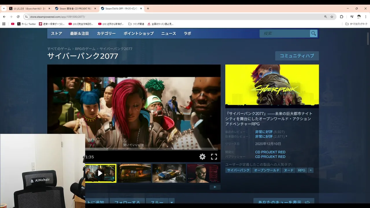
Task: Select the car interior screenshot thumbnail
Action: pos(134,173)
